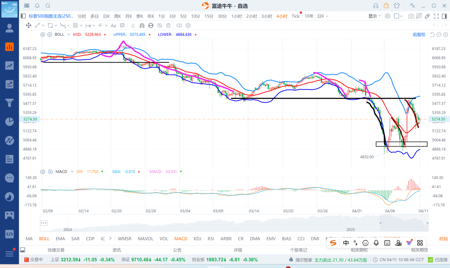Expand the 10年: 日K period dropdown

(x=316, y=16)
